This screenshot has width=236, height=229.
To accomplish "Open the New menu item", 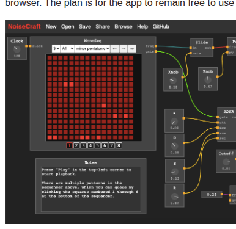I will click(x=51, y=27).
